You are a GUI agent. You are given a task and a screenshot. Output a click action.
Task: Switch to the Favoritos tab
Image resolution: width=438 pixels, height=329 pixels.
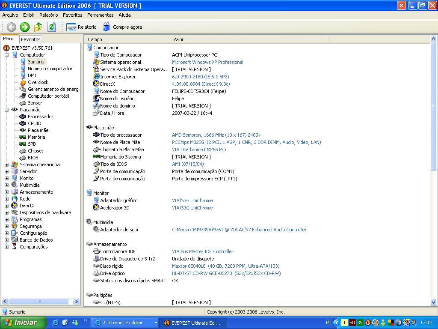(31, 39)
